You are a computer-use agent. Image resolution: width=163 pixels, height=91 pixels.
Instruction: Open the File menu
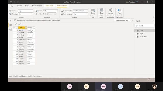point(12,6)
